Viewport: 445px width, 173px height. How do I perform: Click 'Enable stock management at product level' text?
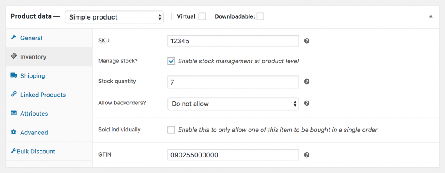pos(239,61)
